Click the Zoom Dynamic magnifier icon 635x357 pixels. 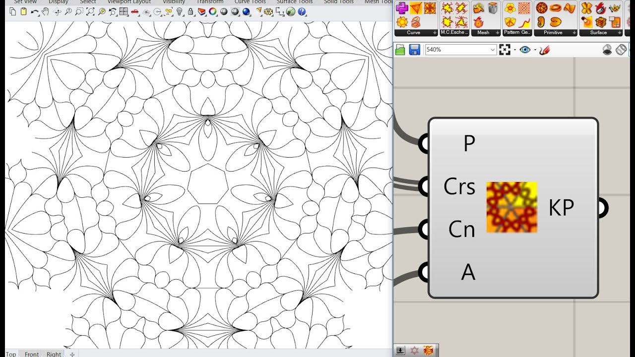68,12
